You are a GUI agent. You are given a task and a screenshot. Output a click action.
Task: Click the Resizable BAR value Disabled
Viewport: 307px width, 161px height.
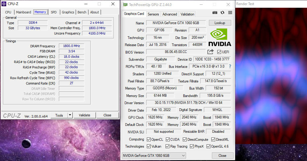(218, 131)
